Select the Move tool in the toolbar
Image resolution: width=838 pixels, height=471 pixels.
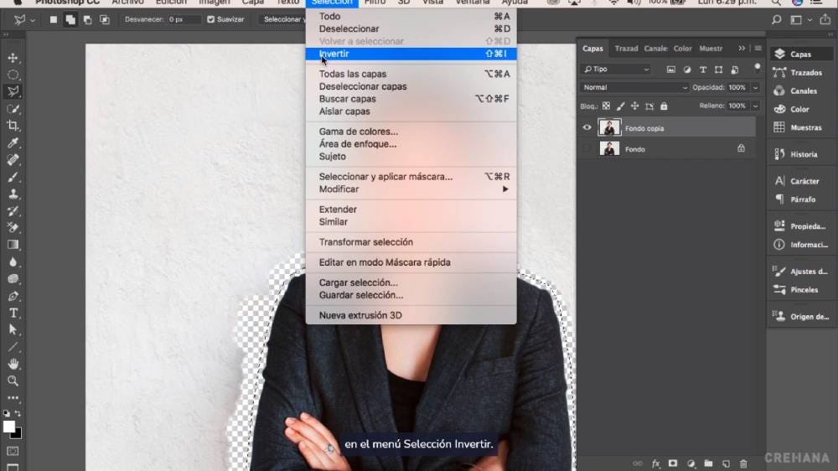coord(13,58)
